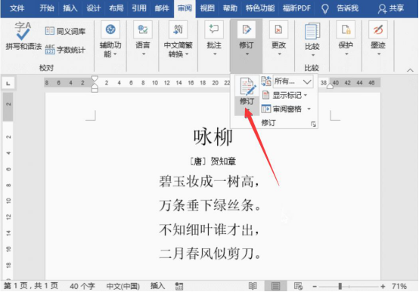Viewport: 419px width, 292px height.
Task: Open the Protect (保护) group
Action: pyautogui.click(x=346, y=38)
